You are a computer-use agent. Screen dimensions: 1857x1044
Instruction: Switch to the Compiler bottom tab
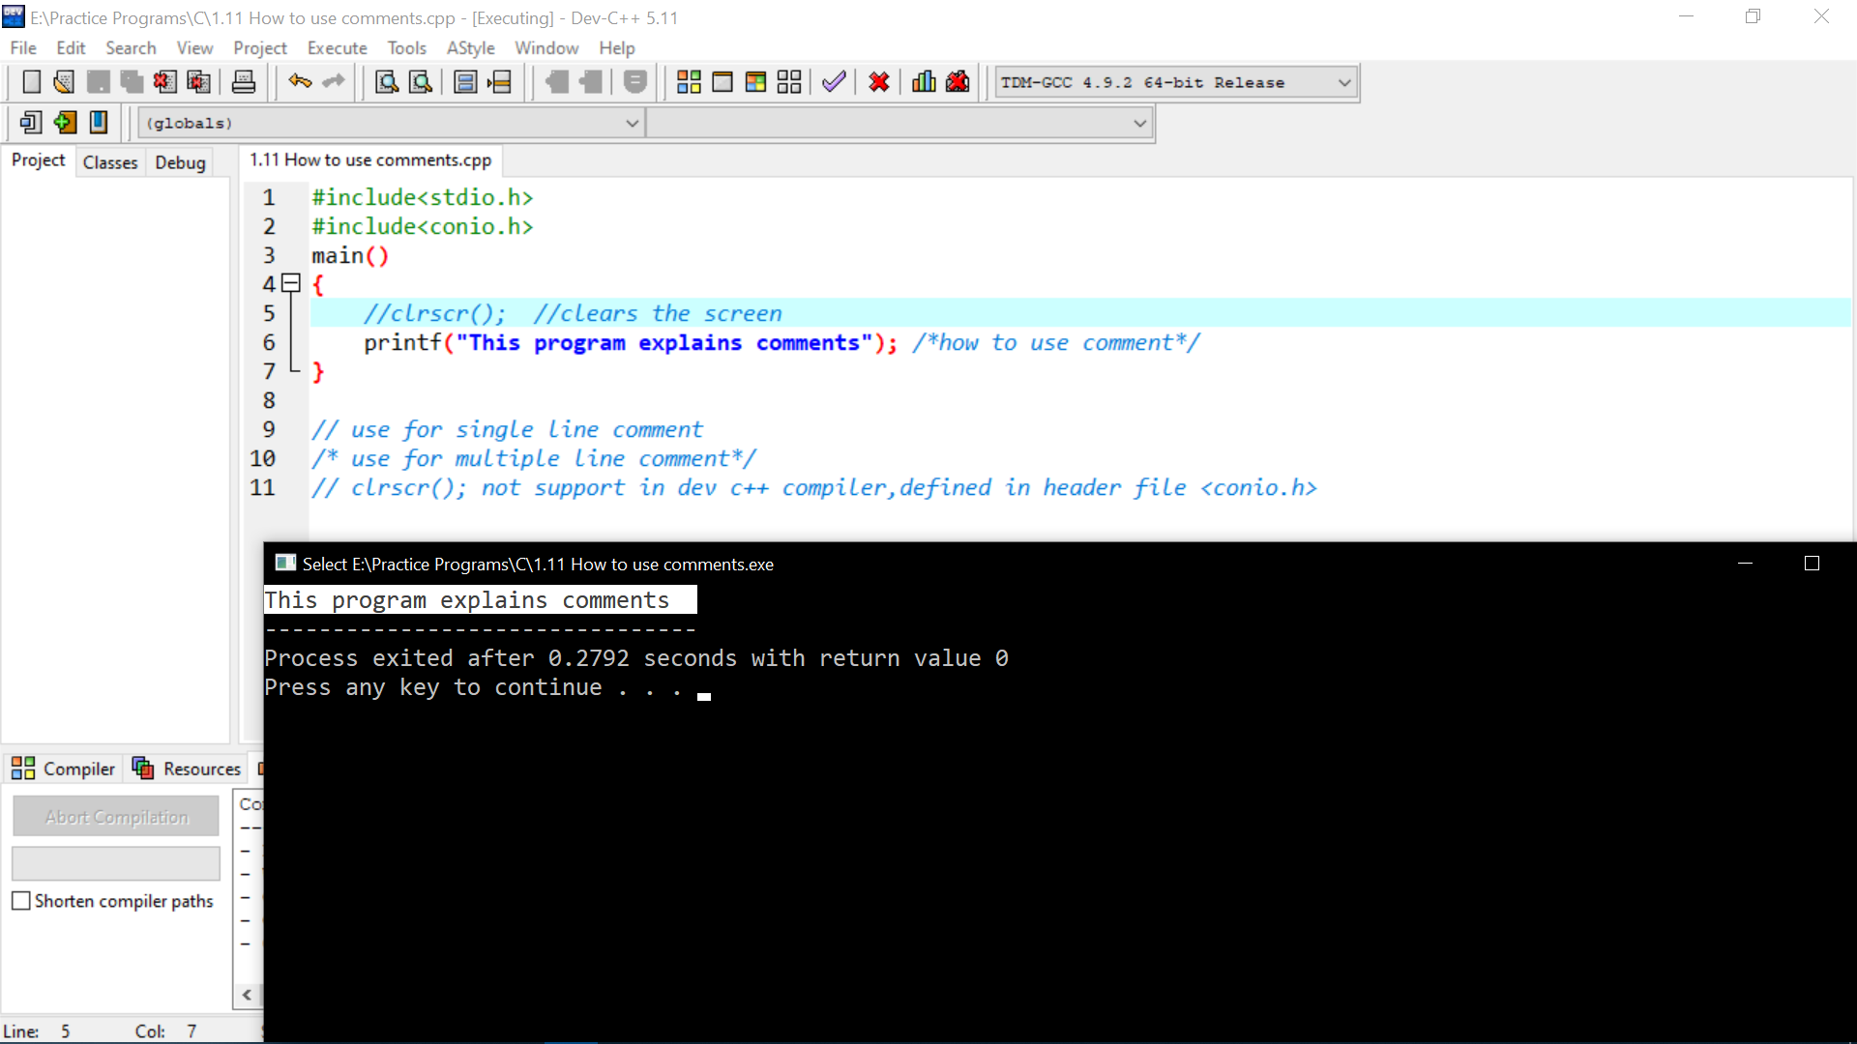[x=64, y=768]
